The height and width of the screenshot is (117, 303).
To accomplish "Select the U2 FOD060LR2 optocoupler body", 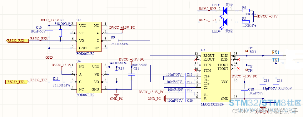I will point(89,37).
